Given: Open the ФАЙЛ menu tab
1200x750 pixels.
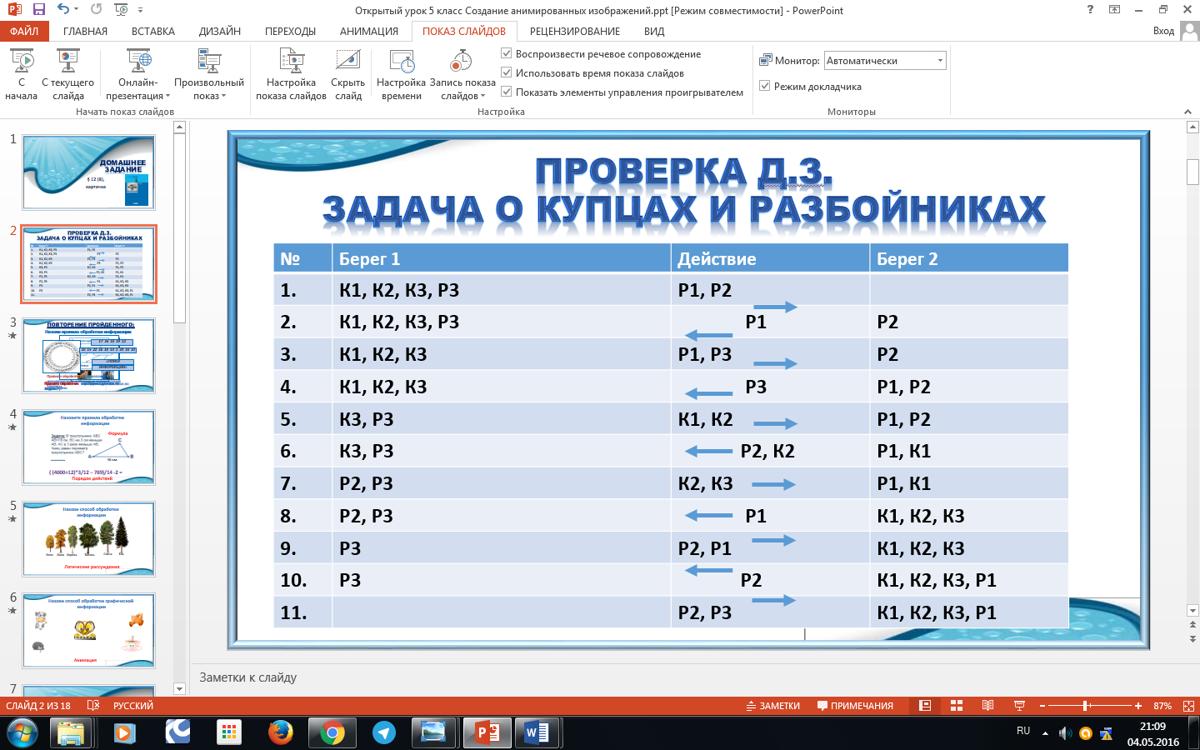Looking at the screenshot, I should coord(24,31).
